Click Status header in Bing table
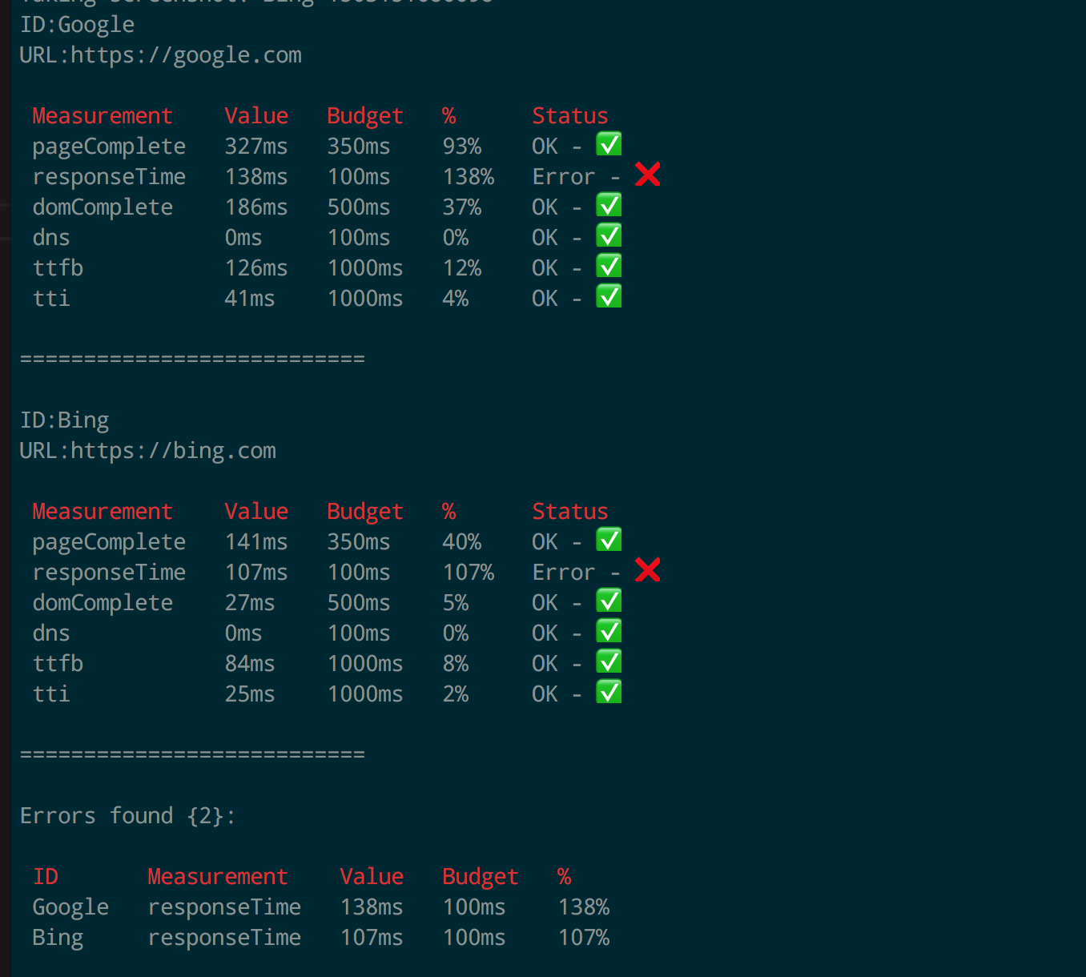The width and height of the screenshot is (1086, 977). [570, 512]
